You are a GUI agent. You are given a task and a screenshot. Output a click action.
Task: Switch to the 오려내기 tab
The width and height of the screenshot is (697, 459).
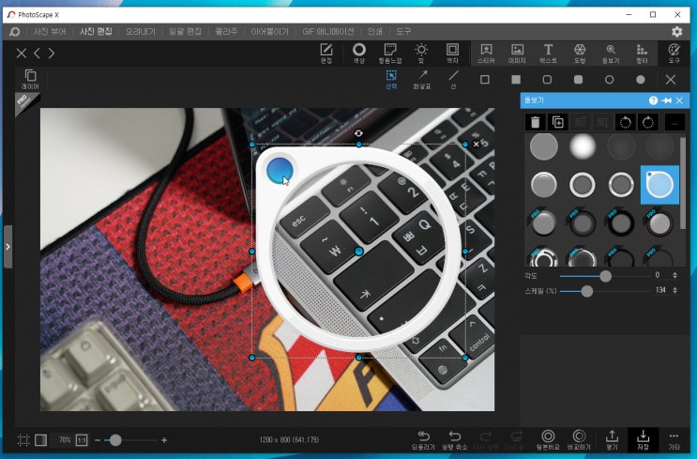[140, 32]
